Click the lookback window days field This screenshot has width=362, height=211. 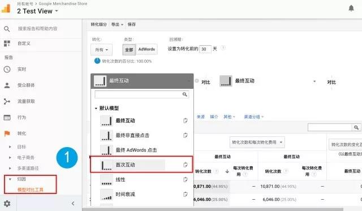[205, 49]
